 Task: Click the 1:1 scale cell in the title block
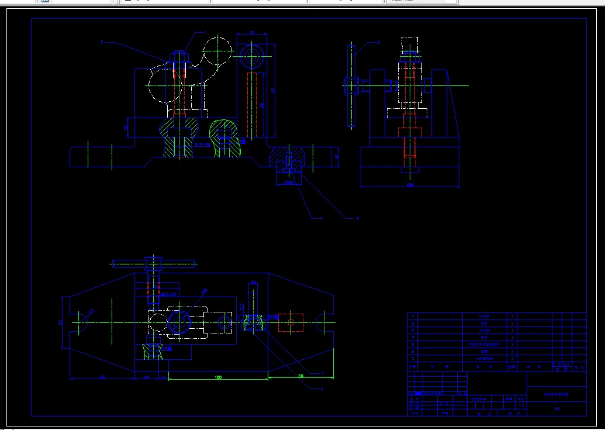click(x=521, y=405)
